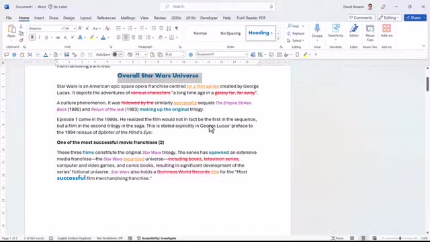Click the Sort A-Z icon
Image resolution: width=430 pixels, height=242 pixels.
coord(169,28)
